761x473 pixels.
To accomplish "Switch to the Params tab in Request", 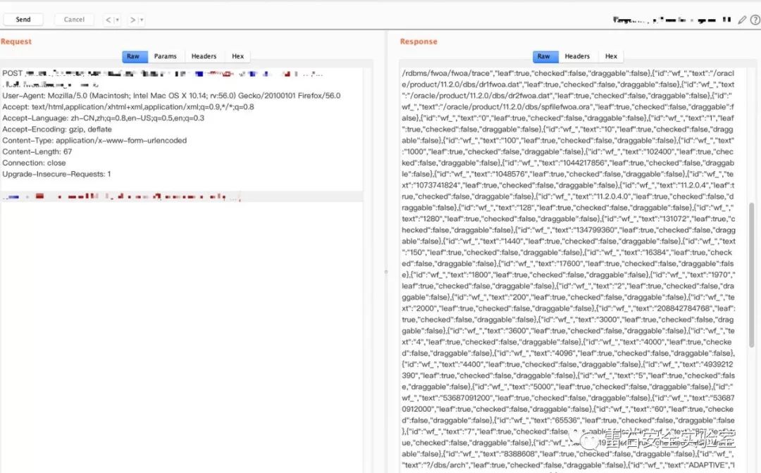I will [x=166, y=56].
